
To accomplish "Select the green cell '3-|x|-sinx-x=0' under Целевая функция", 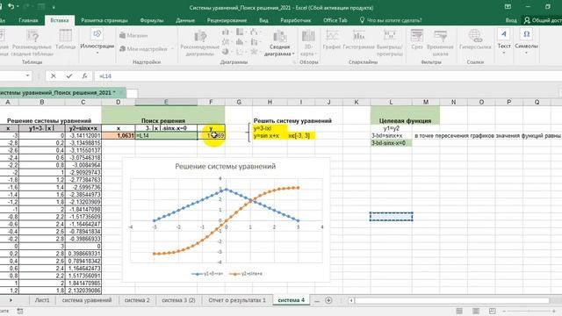I will click(391, 143).
